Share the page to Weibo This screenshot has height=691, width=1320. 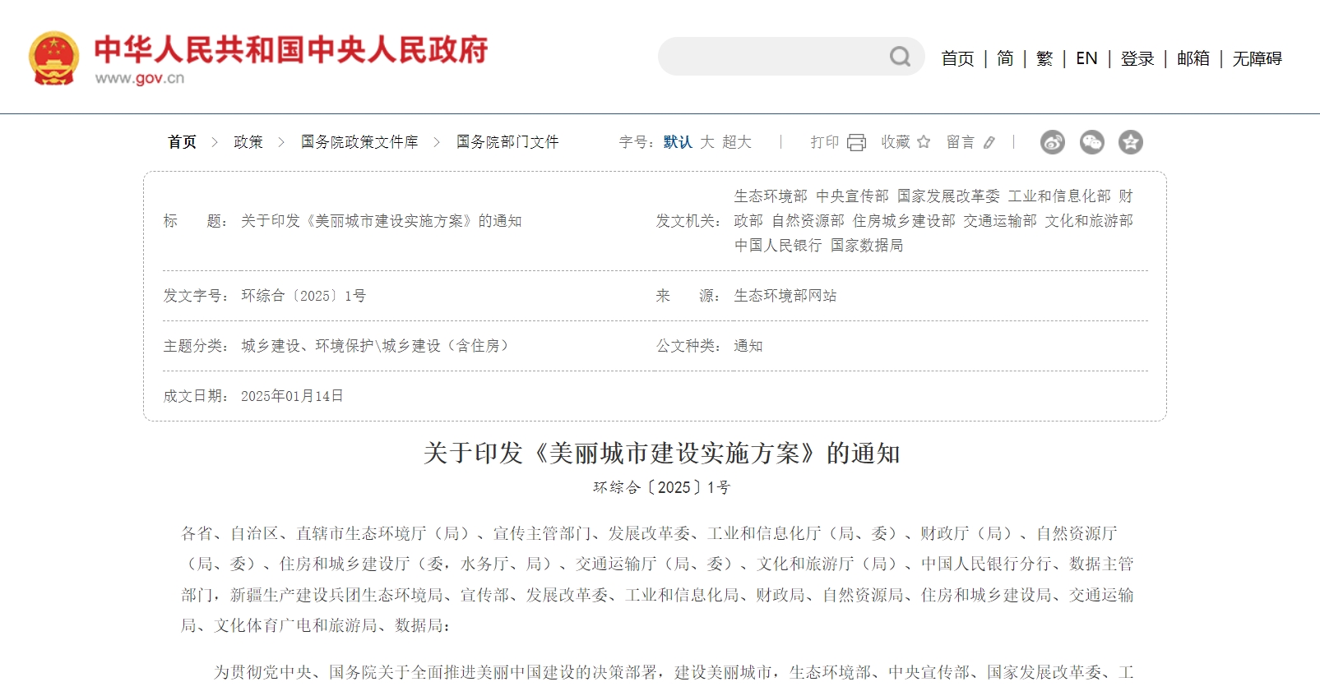1053,142
